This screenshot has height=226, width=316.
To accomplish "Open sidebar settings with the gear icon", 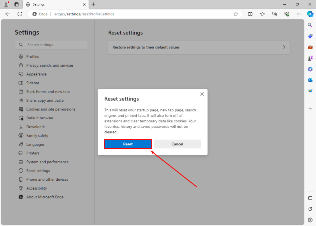I will (x=310, y=220).
